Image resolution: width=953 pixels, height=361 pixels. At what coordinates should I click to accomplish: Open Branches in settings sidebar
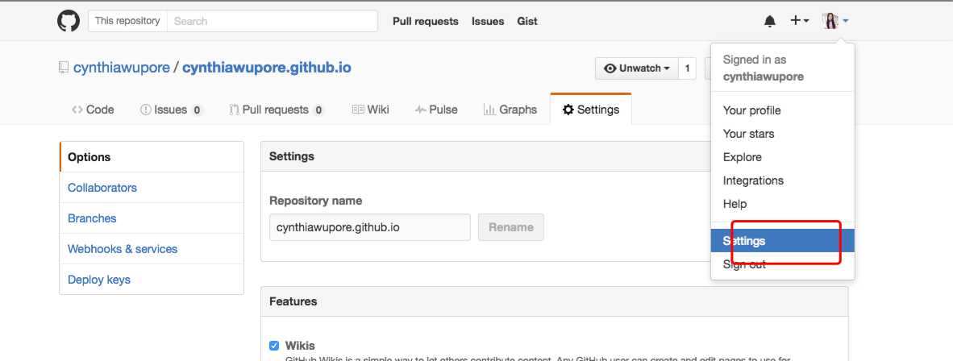pyautogui.click(x=152, y=218)
